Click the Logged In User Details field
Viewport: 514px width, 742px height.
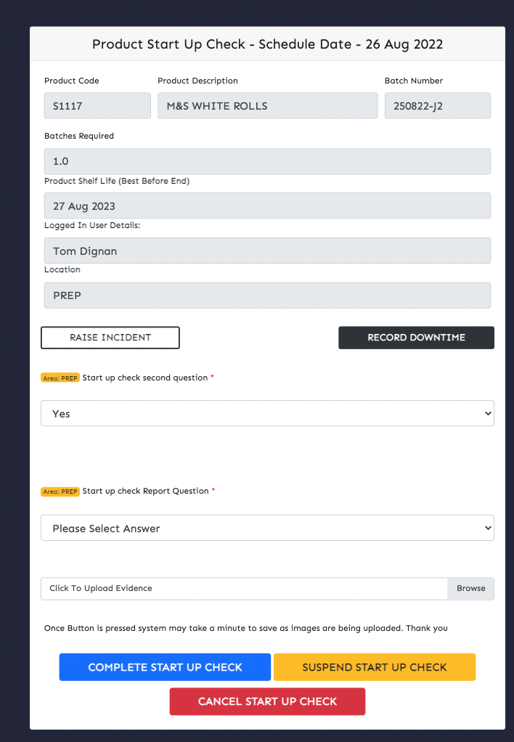pyautogui.click(x=267, y=250)
